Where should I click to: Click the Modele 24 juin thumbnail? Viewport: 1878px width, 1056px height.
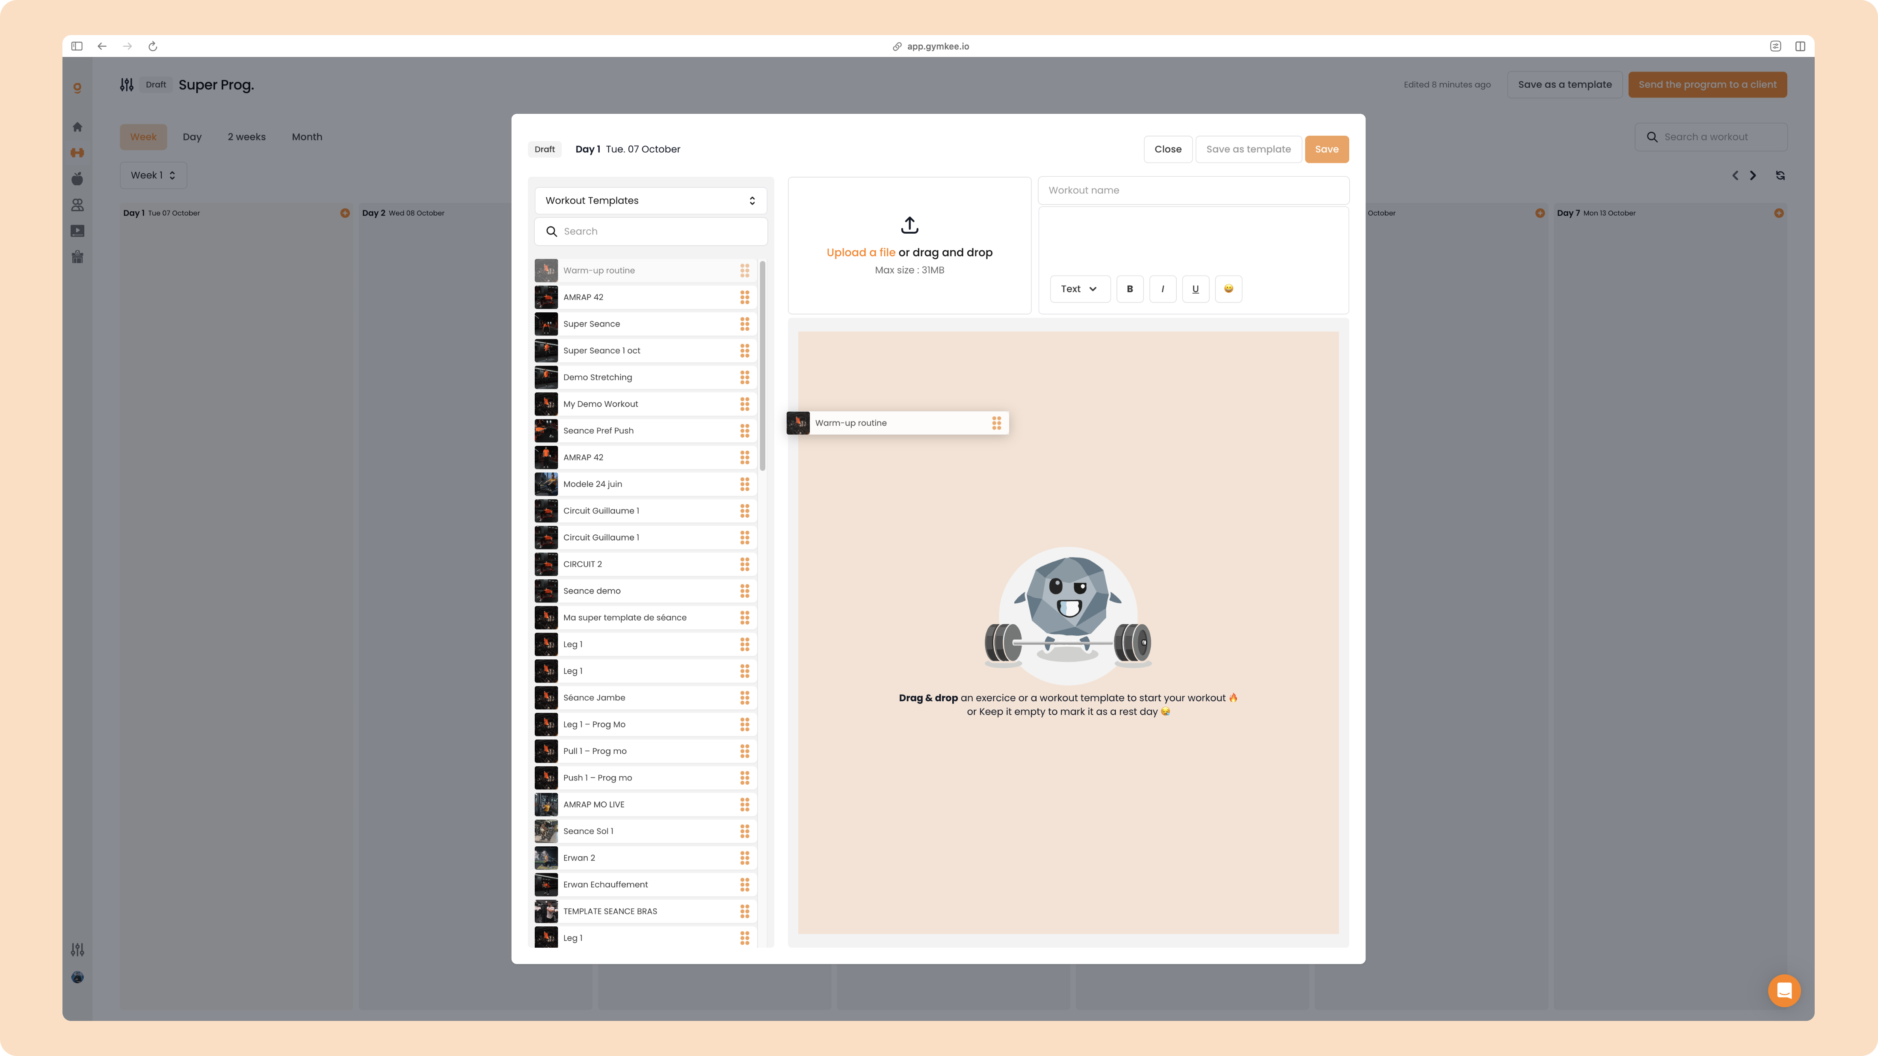(x=546, y=484)
